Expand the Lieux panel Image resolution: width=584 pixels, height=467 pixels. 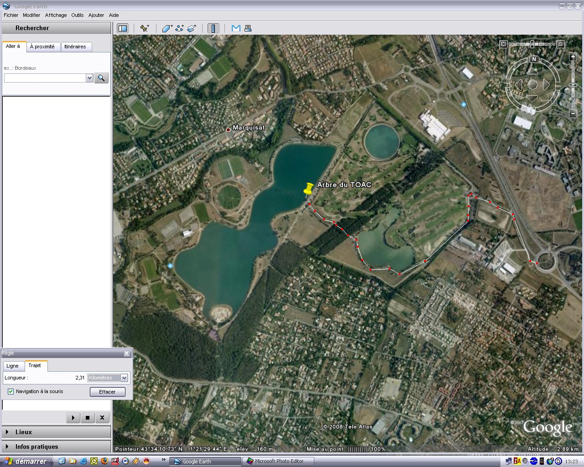point(57,432)
